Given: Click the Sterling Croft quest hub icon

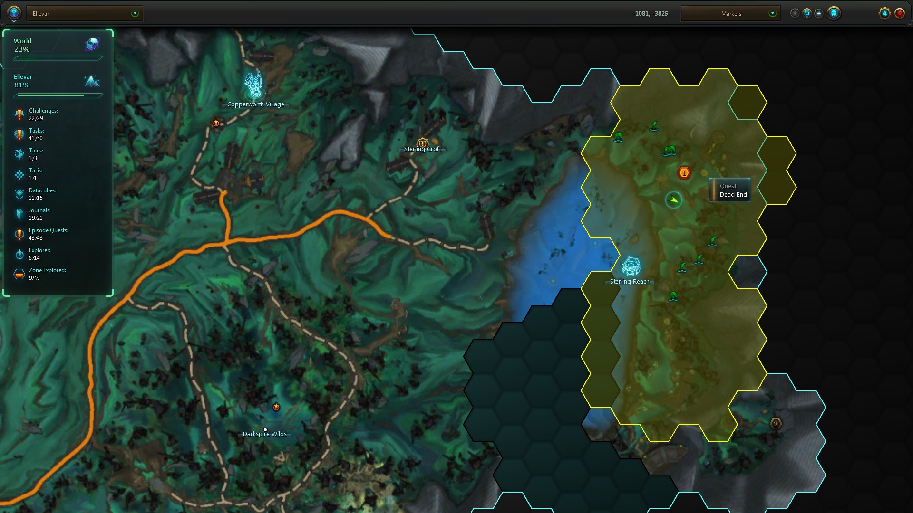Looking at the screenshot, I should tap(422, 143).
